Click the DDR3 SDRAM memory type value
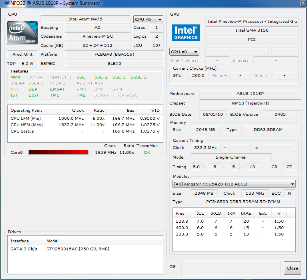Image resolution: width=307 pixels, height=280 pixels. coord(268,129)
